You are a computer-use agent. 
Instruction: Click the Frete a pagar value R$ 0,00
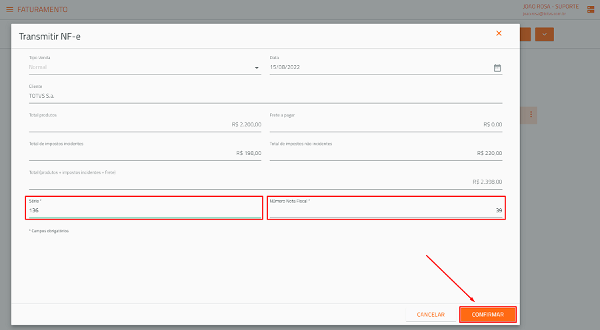point(493,124)
